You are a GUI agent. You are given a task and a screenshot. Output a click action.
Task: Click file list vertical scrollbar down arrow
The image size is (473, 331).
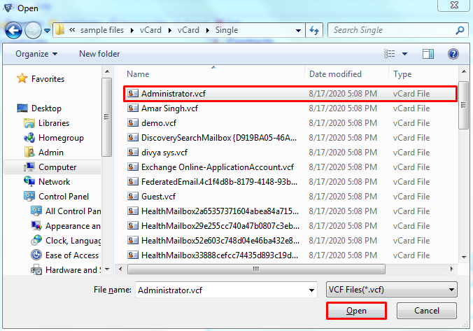pyautogui.click(x=464, y=258)
